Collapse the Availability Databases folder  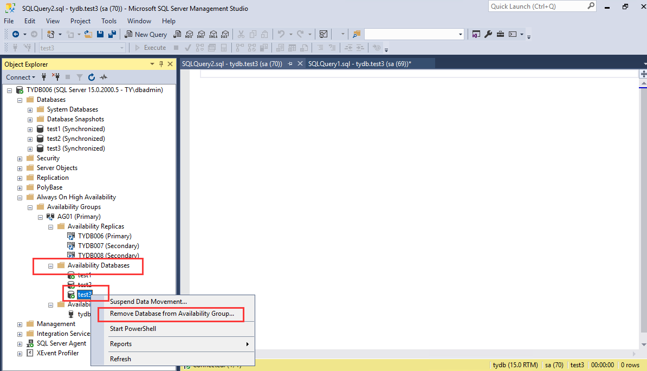pyautogui.click(x=51, y=266)
